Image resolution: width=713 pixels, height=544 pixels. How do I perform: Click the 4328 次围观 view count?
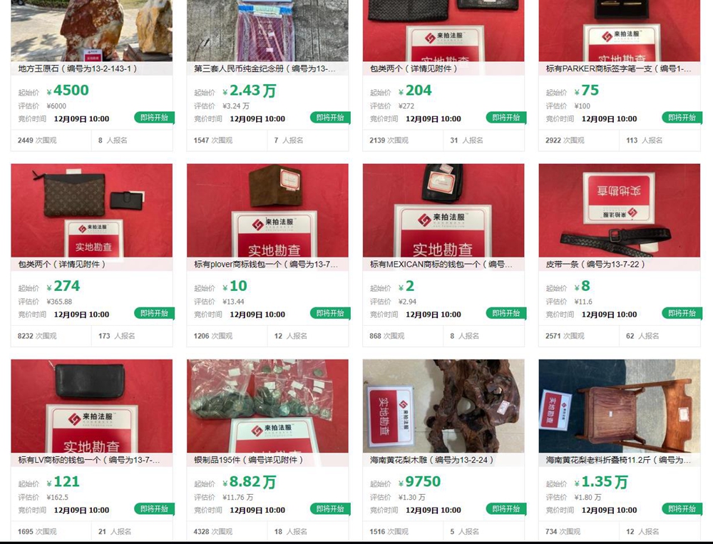(x=212, y=532)
